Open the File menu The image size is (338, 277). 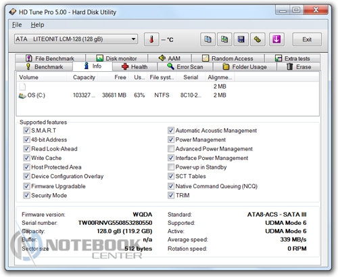click(17, 25)
